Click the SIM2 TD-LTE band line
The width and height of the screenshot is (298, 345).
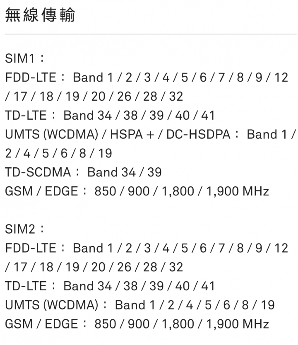110,286
